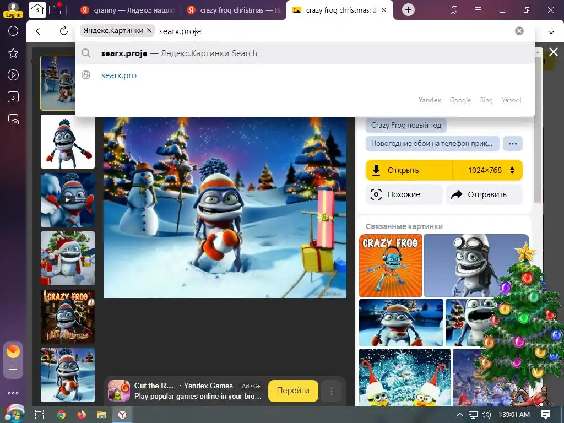564x423 pixels.
Task: Open Windows Start button
Action: pyautogui.click(x=13, y=414)
